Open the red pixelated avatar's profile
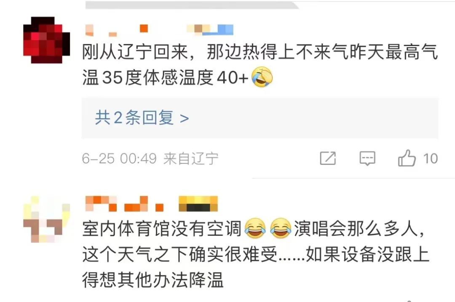The image size is (455, 302). coord(46,40)
